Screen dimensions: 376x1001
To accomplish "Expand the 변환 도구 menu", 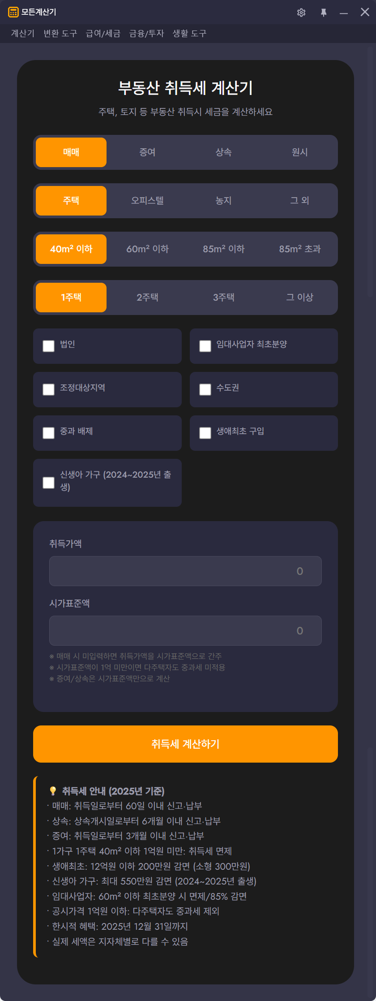I will tap(60, 34).
